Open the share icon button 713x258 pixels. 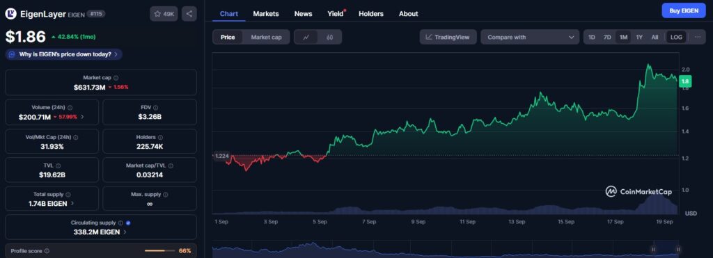(x=189, y=14)
